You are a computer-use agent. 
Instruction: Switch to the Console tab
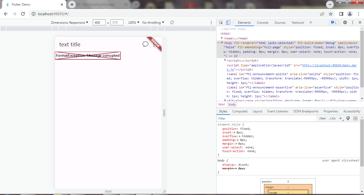[263, 23]
